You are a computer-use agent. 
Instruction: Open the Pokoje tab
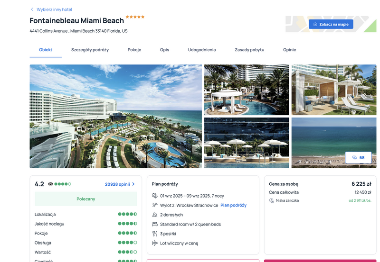tap(134, 50)
